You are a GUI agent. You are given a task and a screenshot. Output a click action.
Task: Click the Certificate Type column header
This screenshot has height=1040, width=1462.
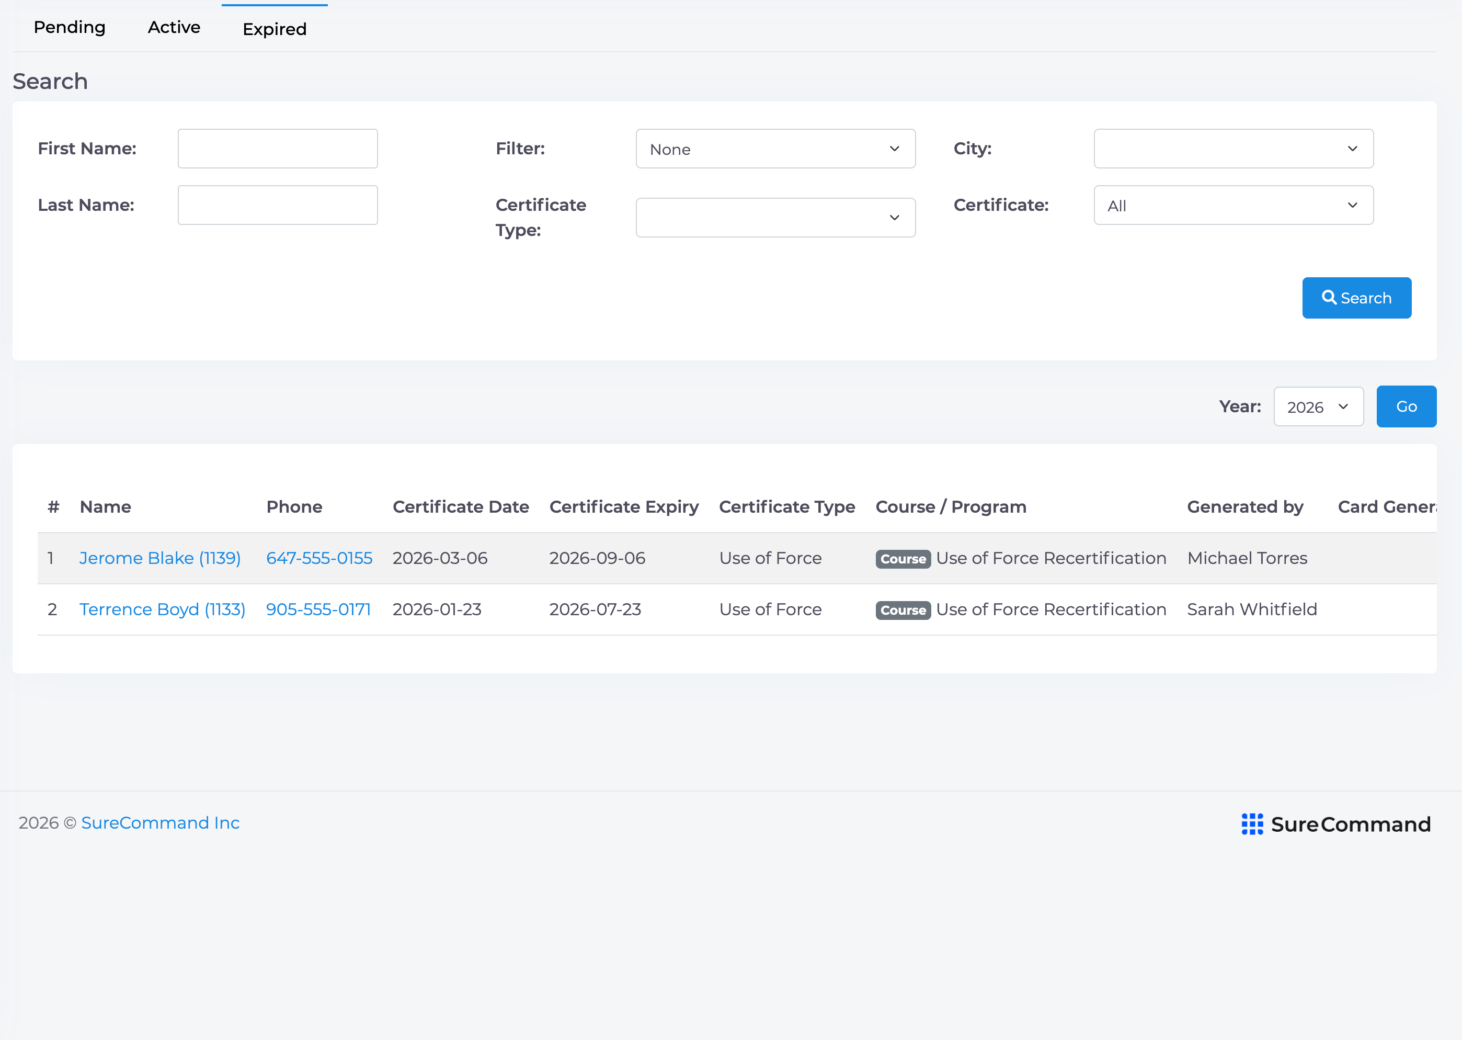tap(787, 507)
